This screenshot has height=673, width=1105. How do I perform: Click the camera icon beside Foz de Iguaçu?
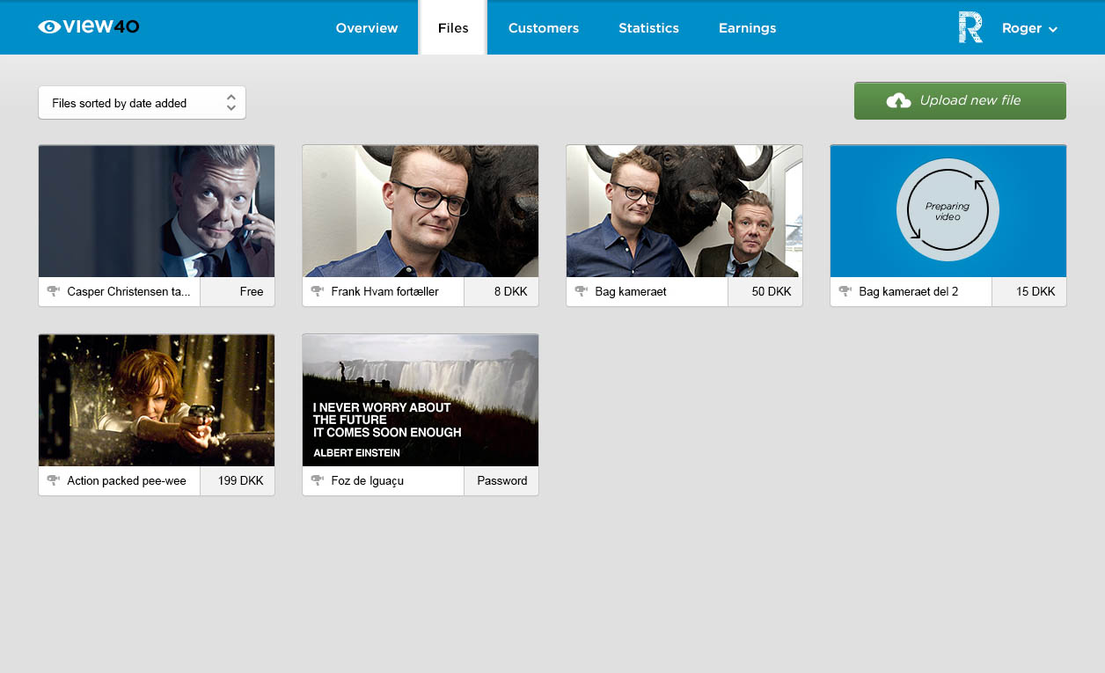tap(317, 480)
